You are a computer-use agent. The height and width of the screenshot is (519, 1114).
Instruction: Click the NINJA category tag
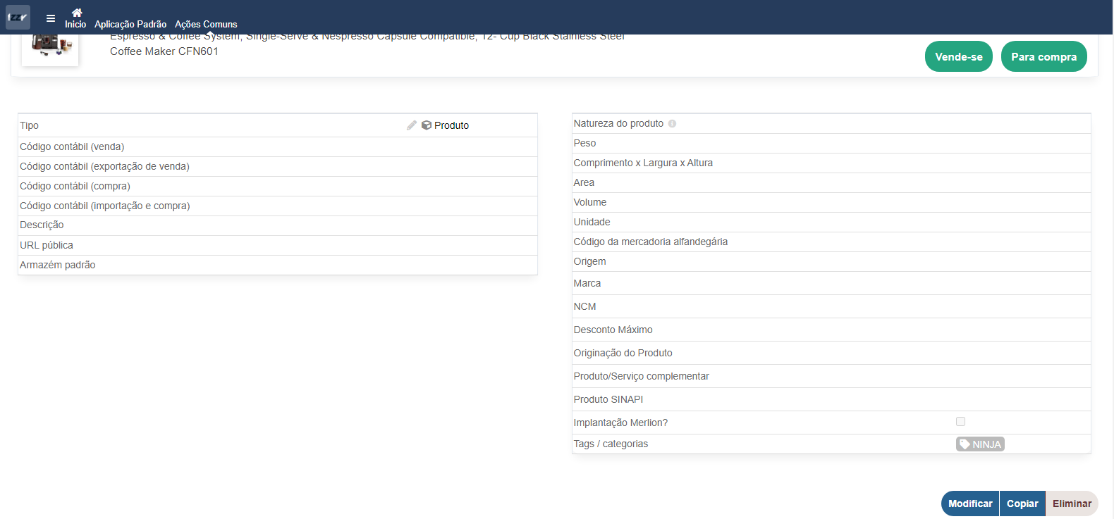coord(980,444)
